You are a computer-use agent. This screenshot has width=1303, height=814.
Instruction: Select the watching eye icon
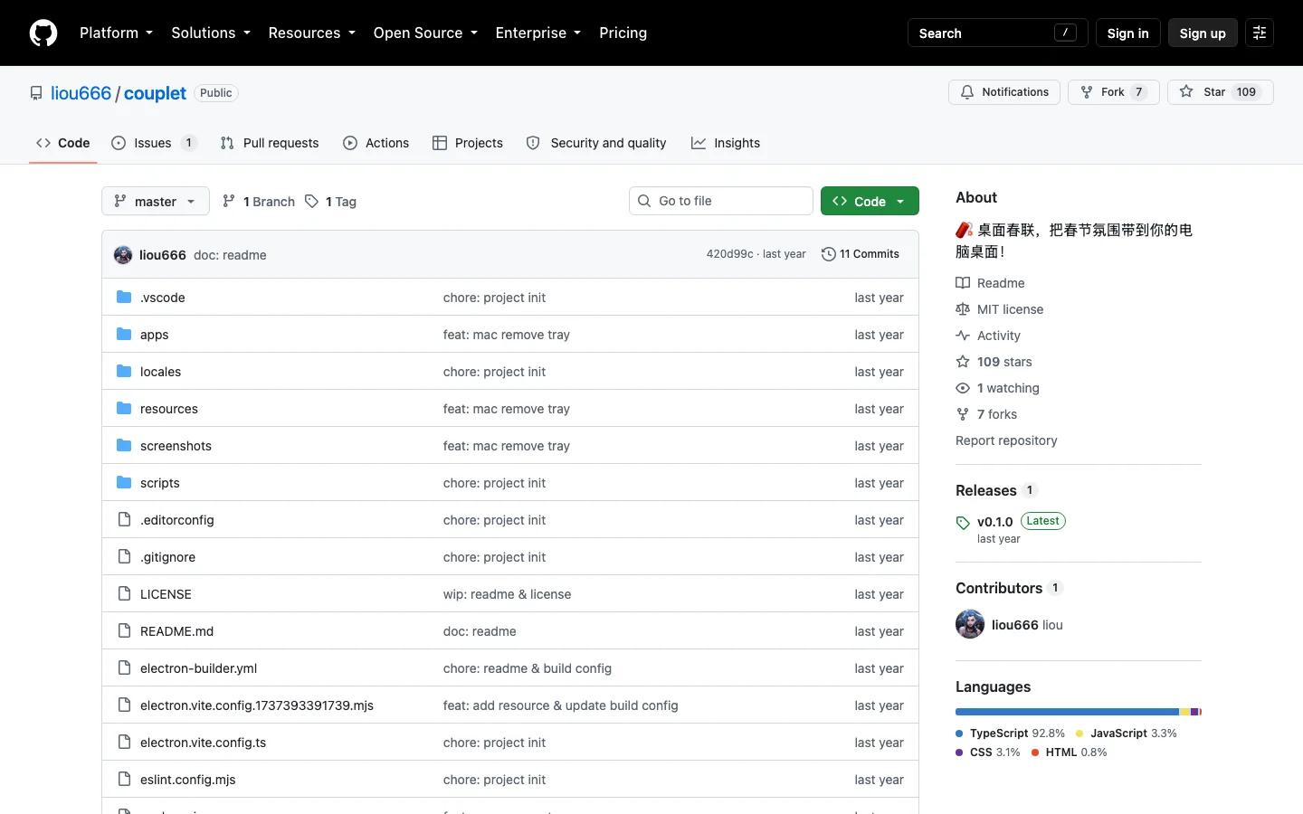963,388
